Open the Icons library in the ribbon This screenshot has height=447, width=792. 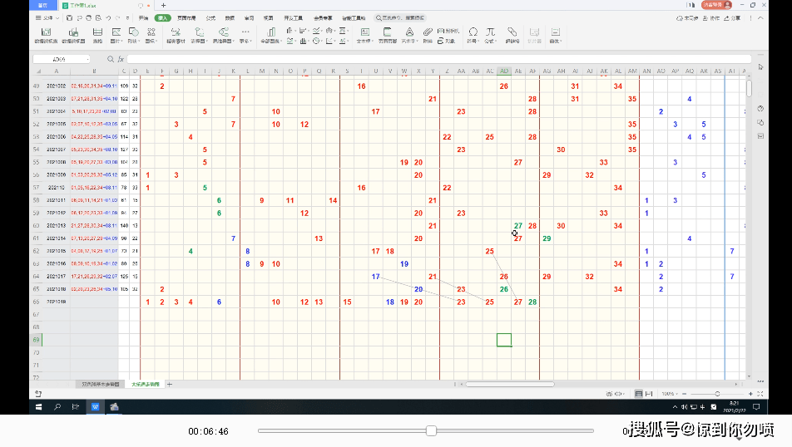point(151,35)
